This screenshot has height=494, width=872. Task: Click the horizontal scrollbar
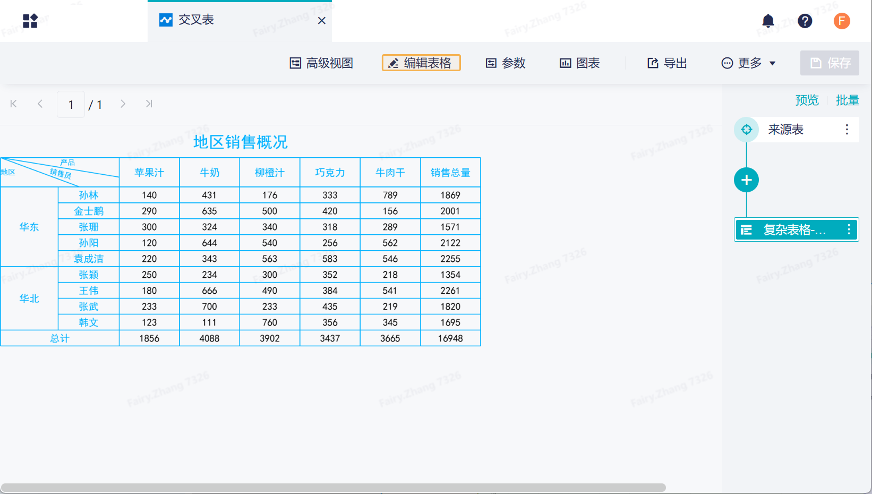coord(333,488)
